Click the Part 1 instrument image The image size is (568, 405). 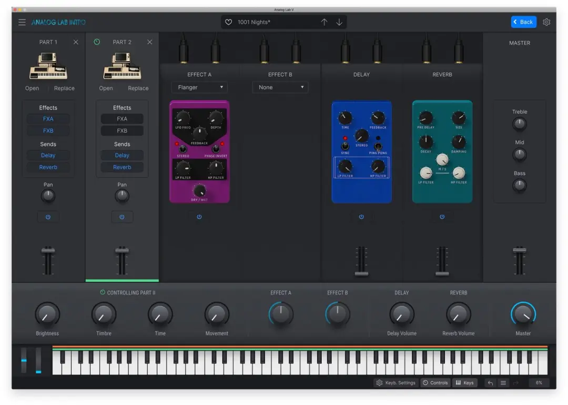tap(48, 66)
